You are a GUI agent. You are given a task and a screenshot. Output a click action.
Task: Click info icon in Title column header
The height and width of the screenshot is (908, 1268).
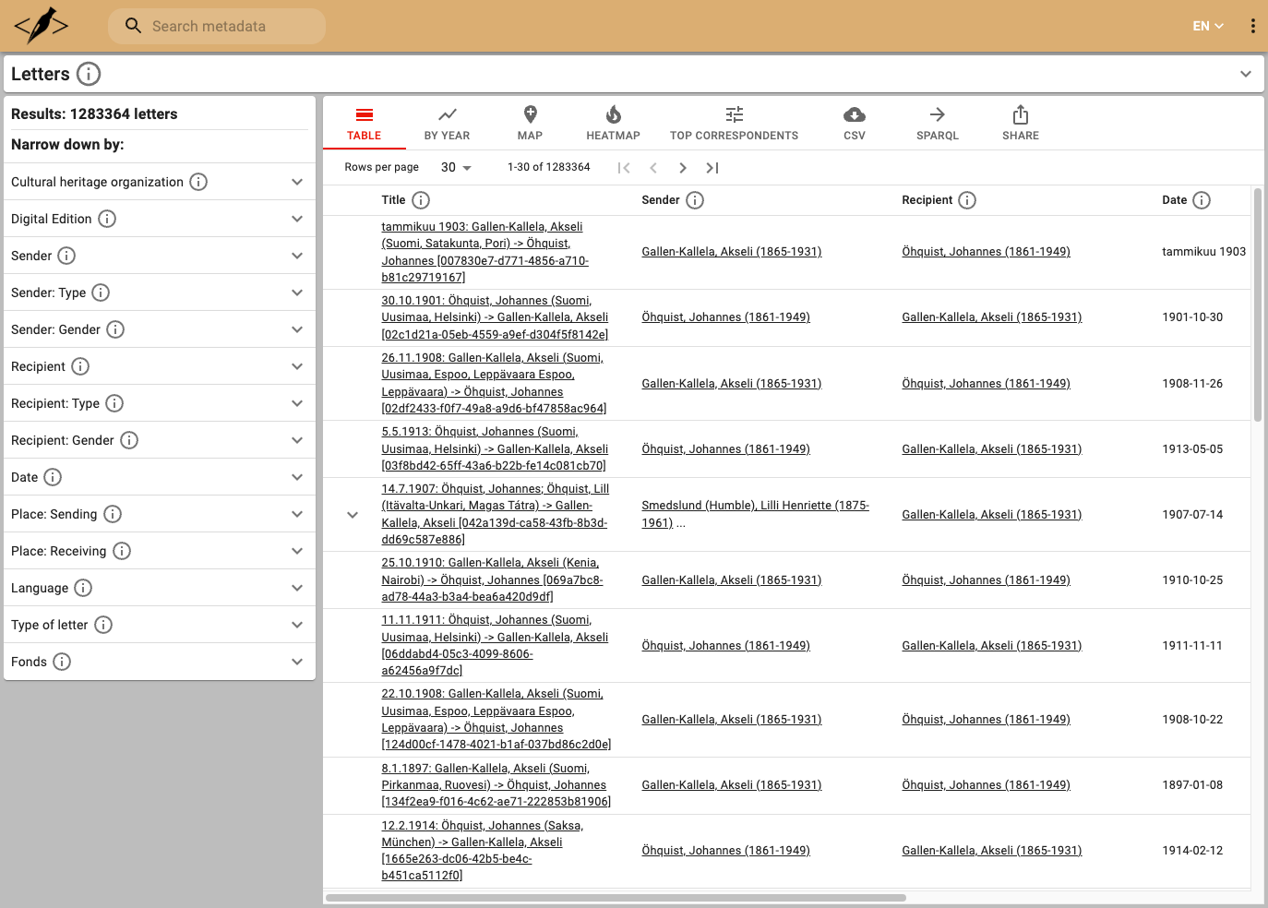(421, 200)
